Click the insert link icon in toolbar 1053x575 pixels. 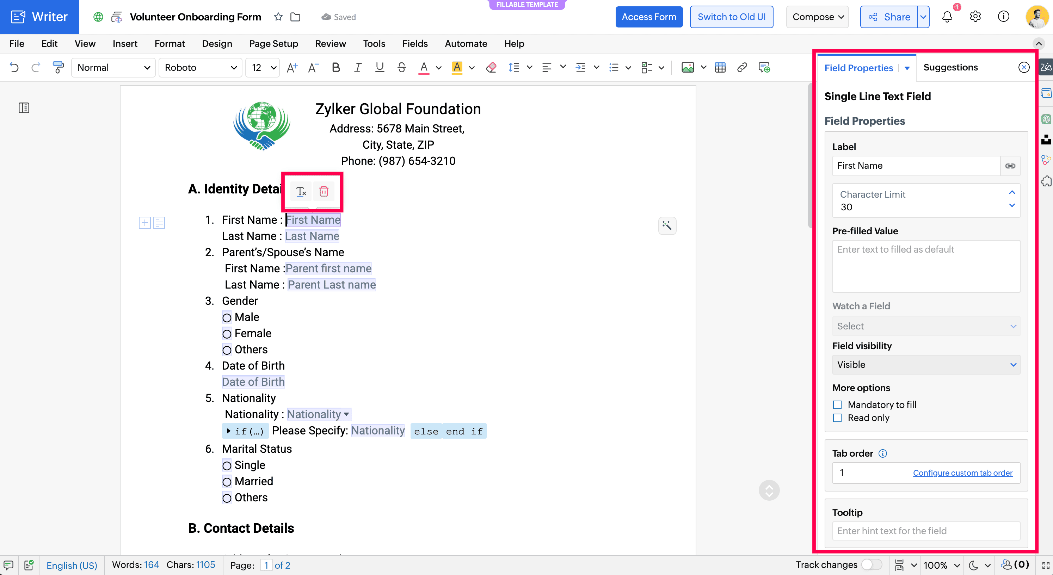coord(742,67)
